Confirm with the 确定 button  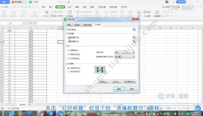pos(119,89)
